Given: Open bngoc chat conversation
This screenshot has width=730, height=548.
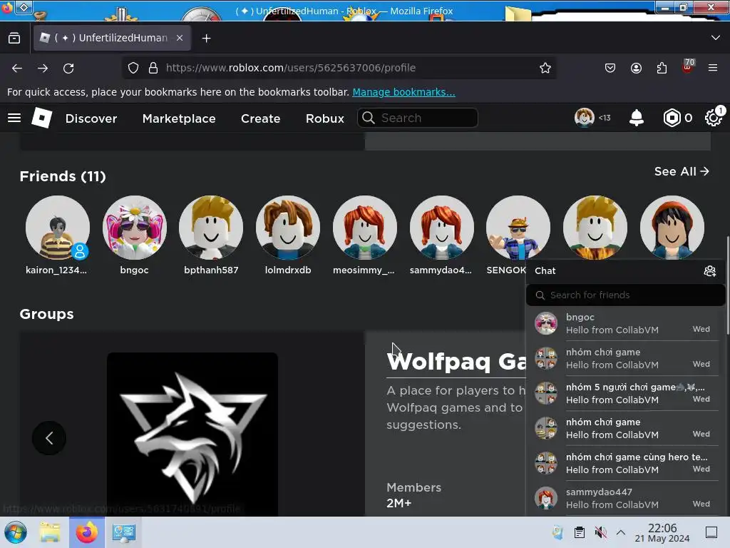Looking at the screenshot, I should [625, 323].
